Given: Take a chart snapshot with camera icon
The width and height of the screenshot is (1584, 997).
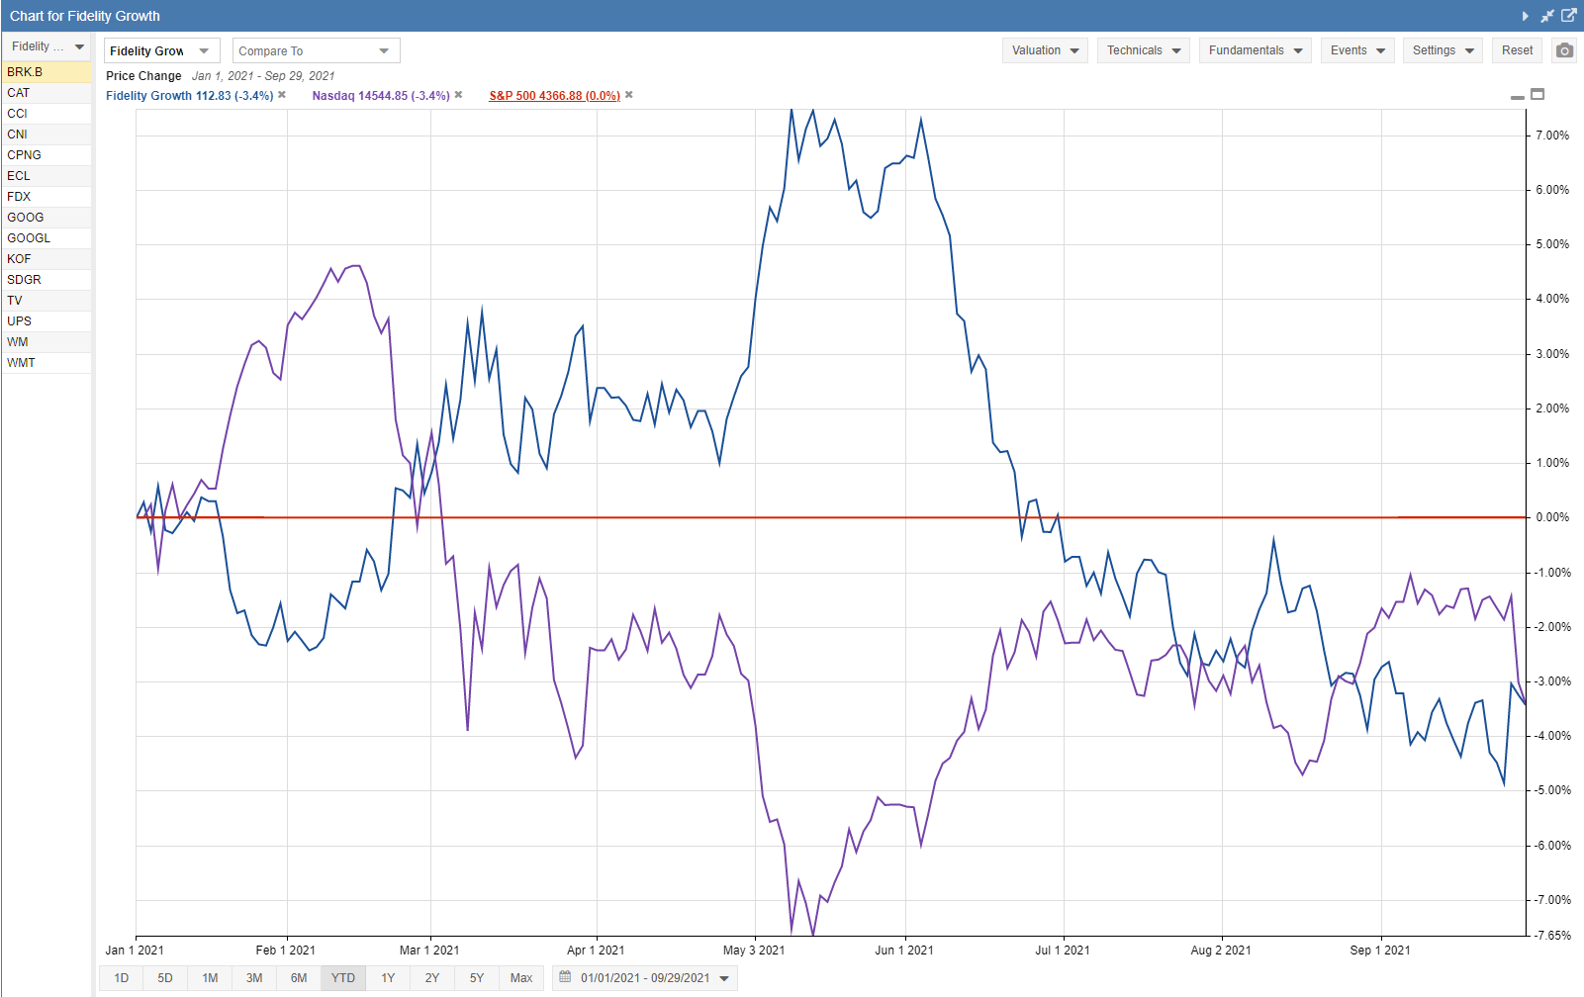Looking at the screenshot, I should pos(1563,50).
